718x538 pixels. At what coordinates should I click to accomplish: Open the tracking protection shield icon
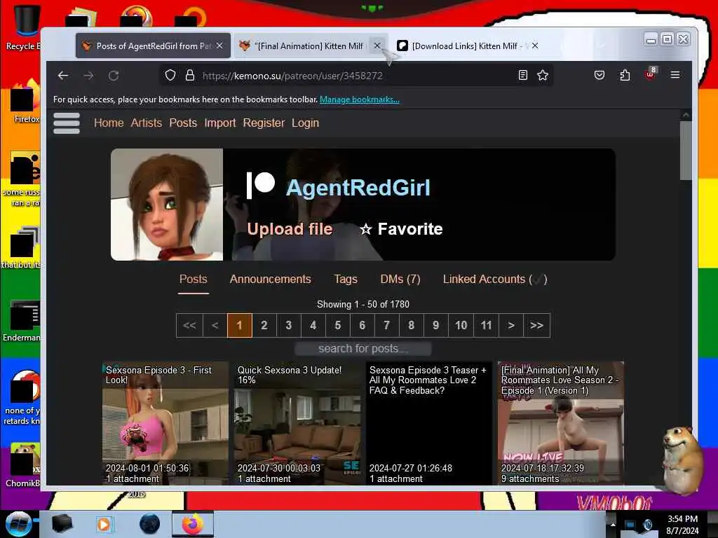point(170,75)
